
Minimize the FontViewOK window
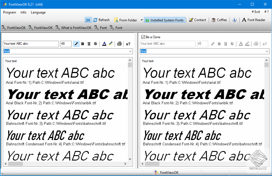[240, 4]
